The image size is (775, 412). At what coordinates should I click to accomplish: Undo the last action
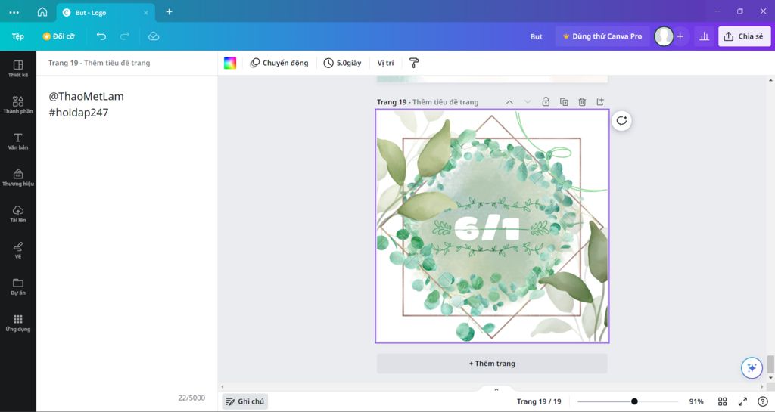(x=101, y=36)
